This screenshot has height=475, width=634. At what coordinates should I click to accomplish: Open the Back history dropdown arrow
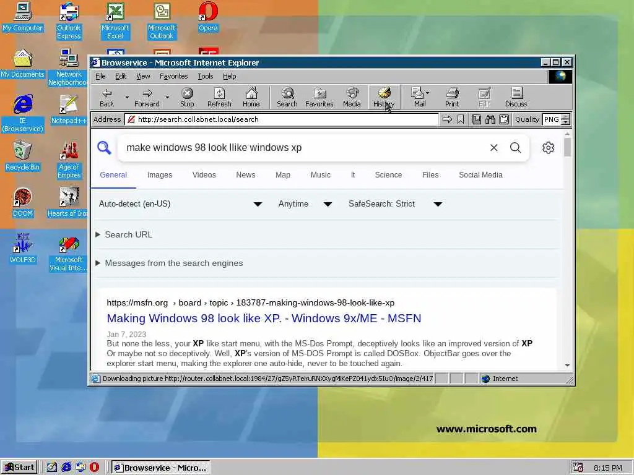[x=127, y=97]
